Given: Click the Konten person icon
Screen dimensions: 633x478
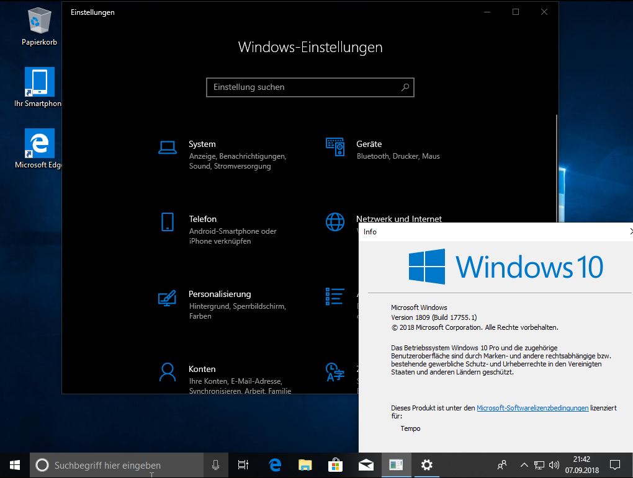Looking at the screenshot, I should (x=167, y=372).
